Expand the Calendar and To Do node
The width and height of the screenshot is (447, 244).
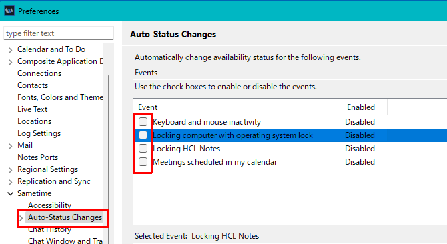(x=10, y=50)
